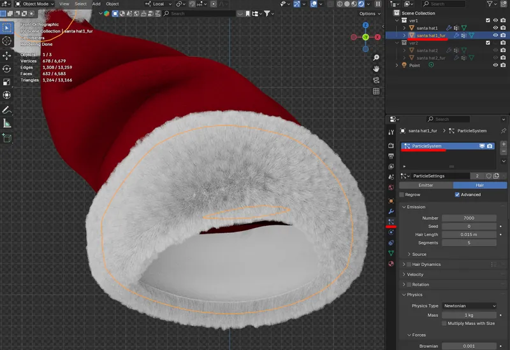Open the Particles properties tab

point(391,221)
